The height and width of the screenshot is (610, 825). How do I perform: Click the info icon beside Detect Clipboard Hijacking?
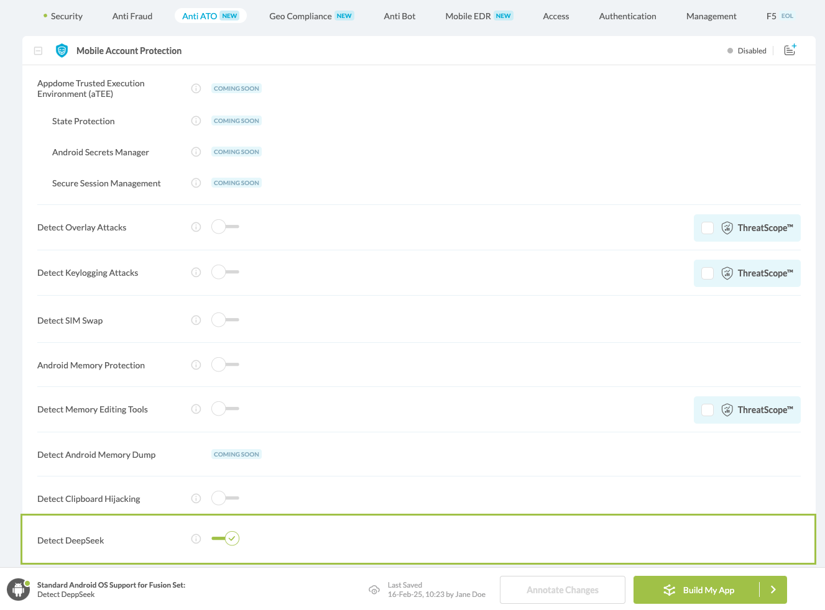point(196,498)
